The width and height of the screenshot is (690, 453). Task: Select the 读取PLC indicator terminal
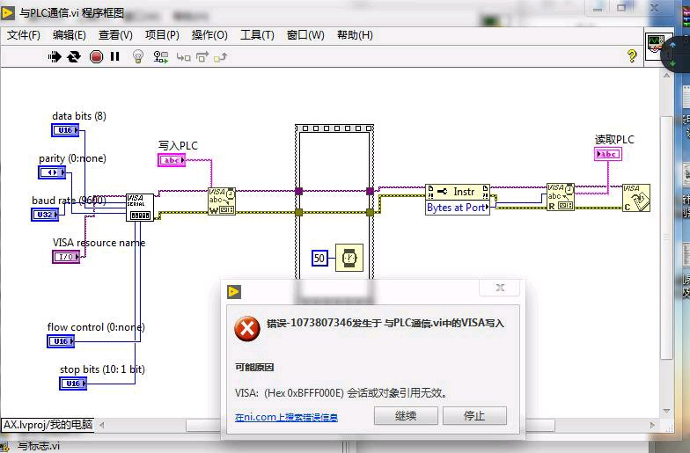point(607,154)
